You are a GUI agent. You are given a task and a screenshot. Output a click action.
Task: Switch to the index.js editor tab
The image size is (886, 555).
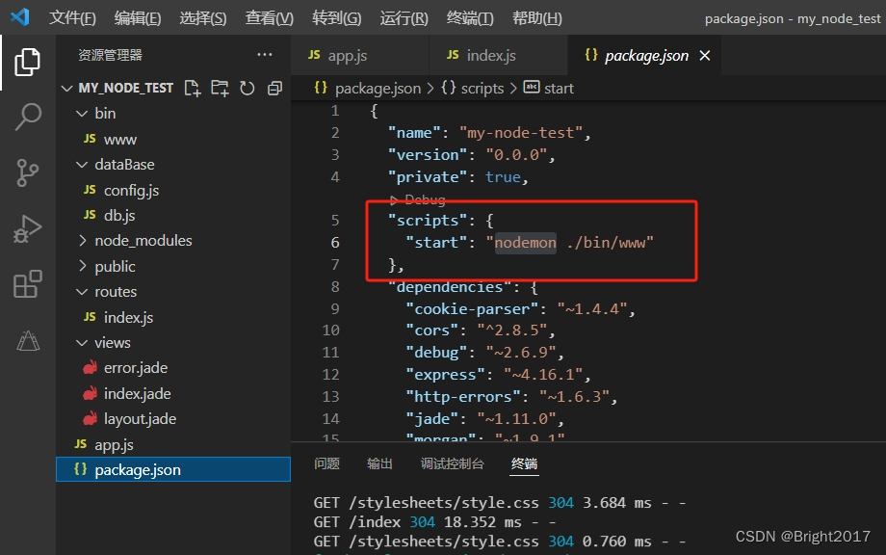[x=499, y=55]
